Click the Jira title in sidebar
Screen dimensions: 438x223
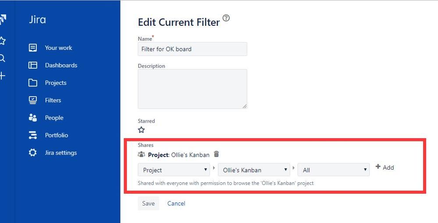pyautogui.click(x=37, y=20)
